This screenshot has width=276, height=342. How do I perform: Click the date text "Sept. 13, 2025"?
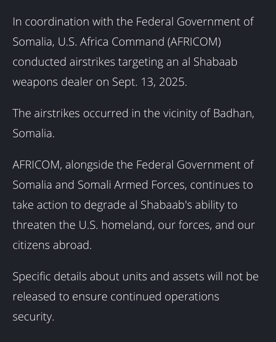[x=151, y=82]
